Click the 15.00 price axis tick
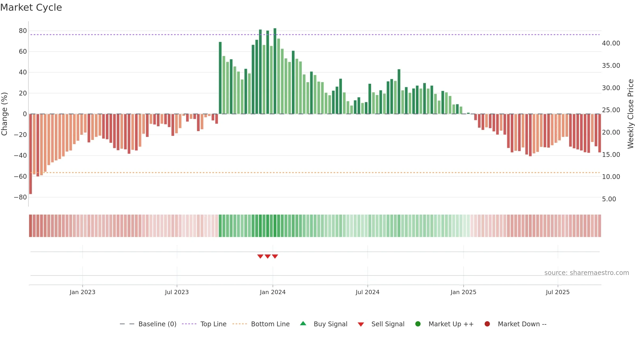 coord(611,155)
